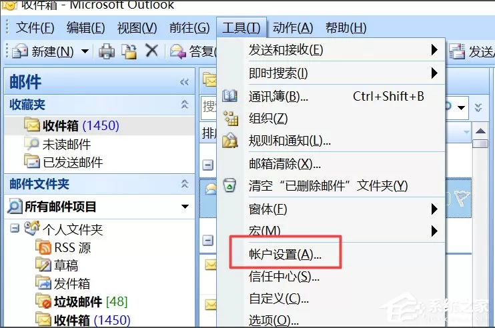
Task: Select the 发件箱 folder
Action: [x=72, y=283]
